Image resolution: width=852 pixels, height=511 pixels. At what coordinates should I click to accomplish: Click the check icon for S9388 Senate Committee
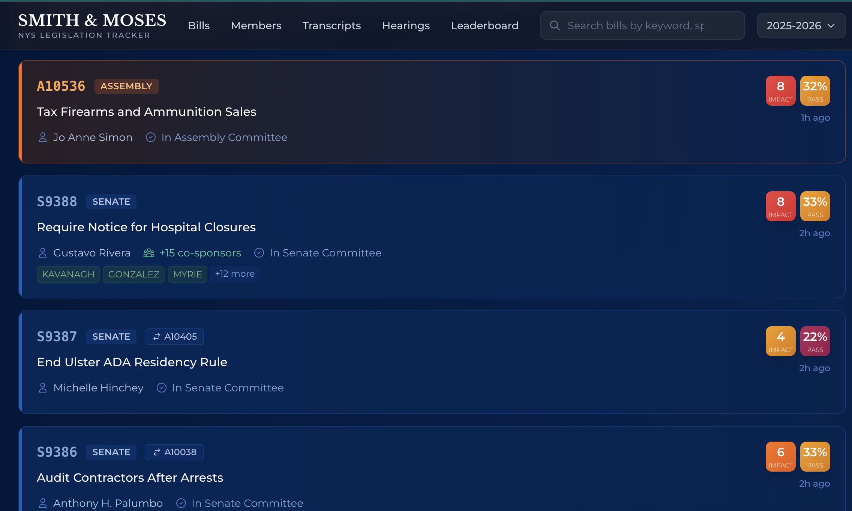click(259, 253)
